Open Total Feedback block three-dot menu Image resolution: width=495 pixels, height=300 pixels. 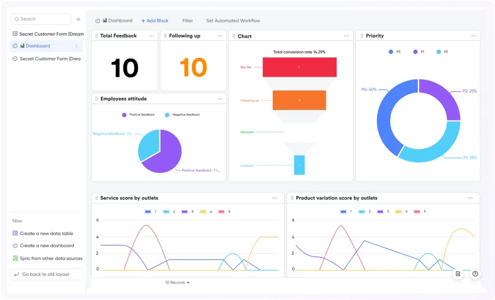[x=151, y=36]
